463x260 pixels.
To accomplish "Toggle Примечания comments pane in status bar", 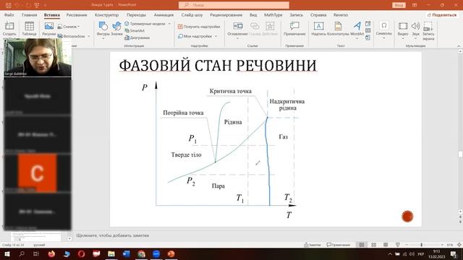I will coord(339,245).
